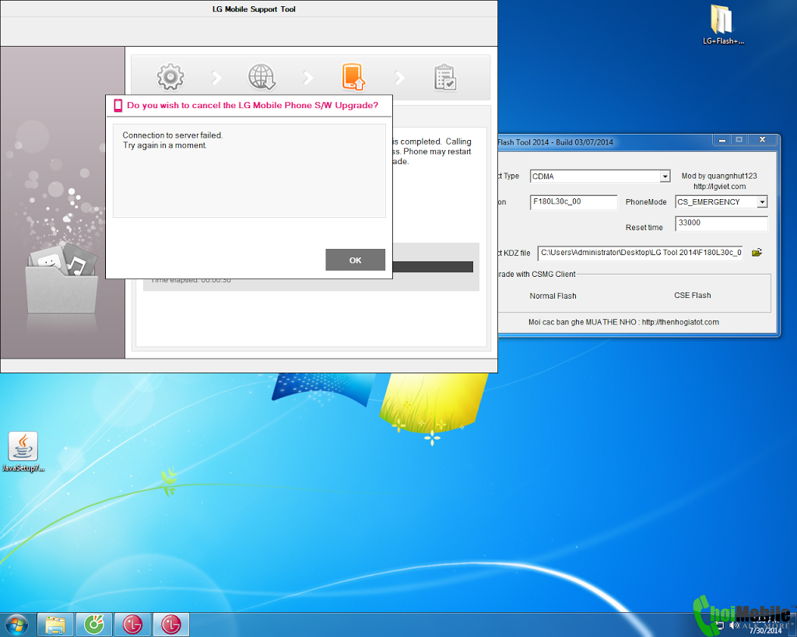Minimize the Flash Tool 2014 window
The height and width of the screenshot is (637, 797).
coord(722,140)
